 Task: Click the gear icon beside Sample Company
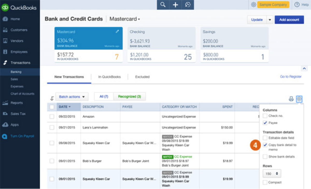click(x=254, y=5)
